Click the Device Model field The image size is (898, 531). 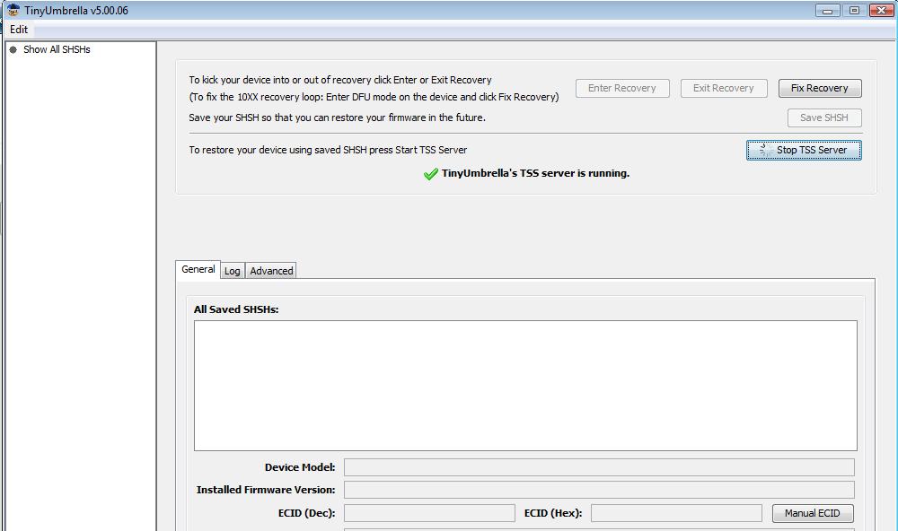pyautogui.click(x=599, y=467)
